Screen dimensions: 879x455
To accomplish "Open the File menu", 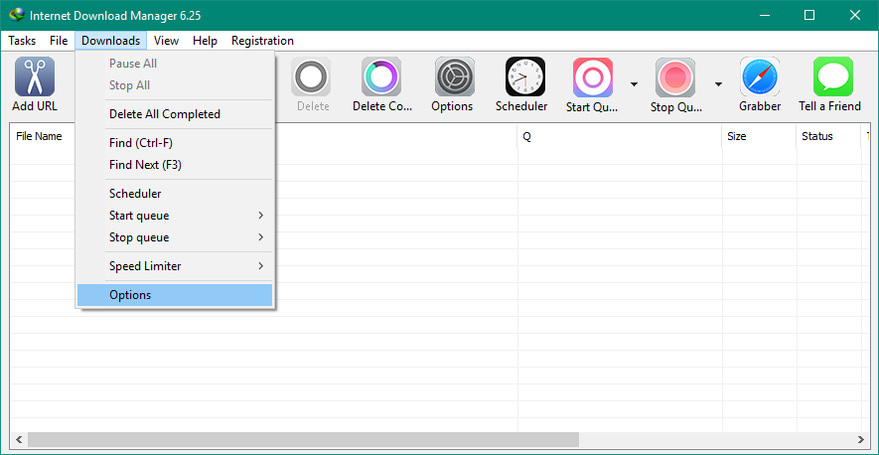I will pyautogui.click(x=59, y=41).
